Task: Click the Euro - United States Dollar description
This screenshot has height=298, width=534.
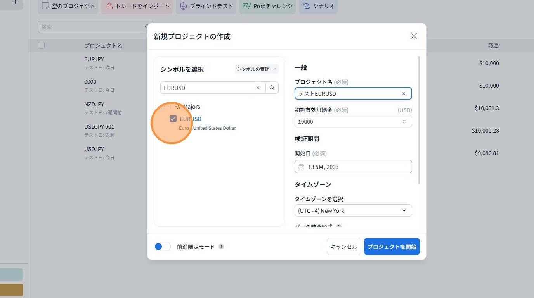Action: click(x=207, y=128)
